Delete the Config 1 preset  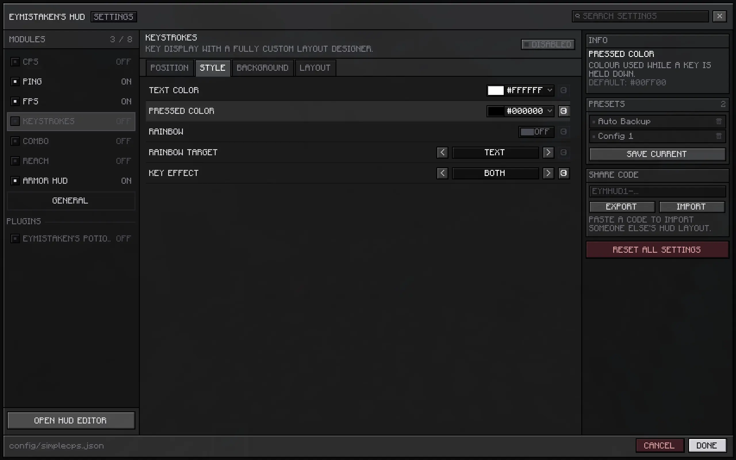click(719, 136)
